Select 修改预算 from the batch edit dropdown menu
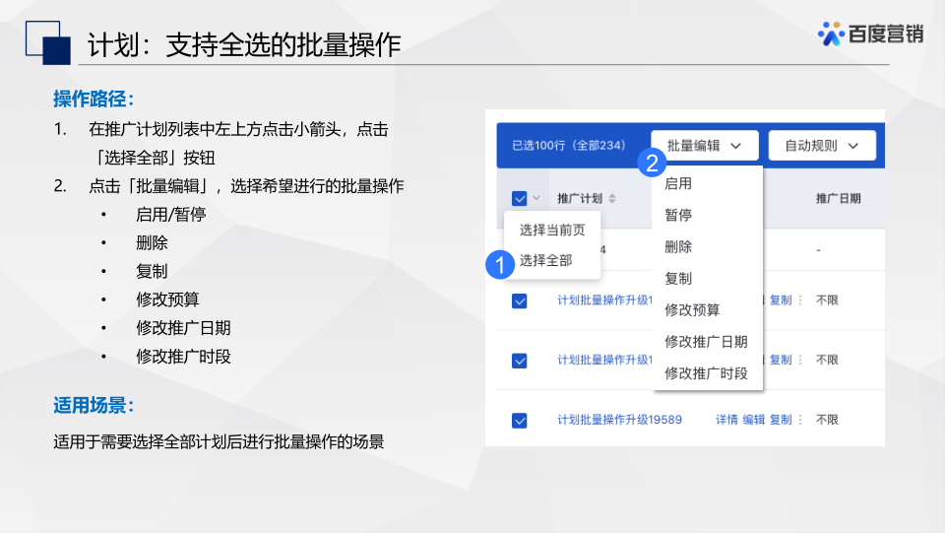 pos(692,310)
